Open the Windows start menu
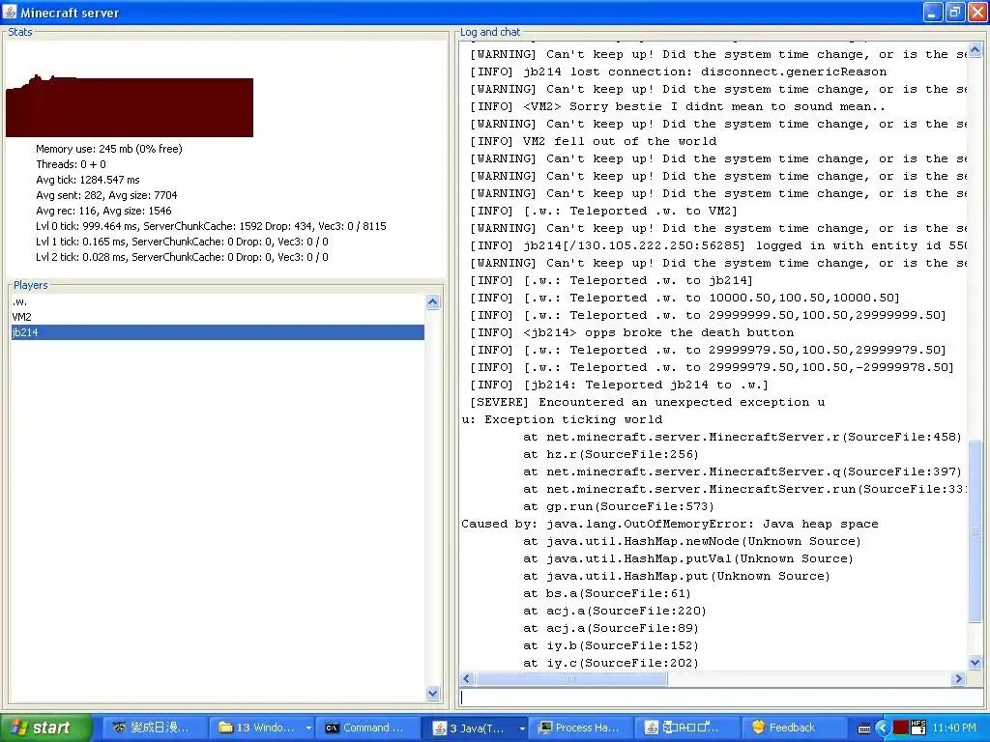Image resolution: width=990 pixels, height=742 pixels. point(45,728)
